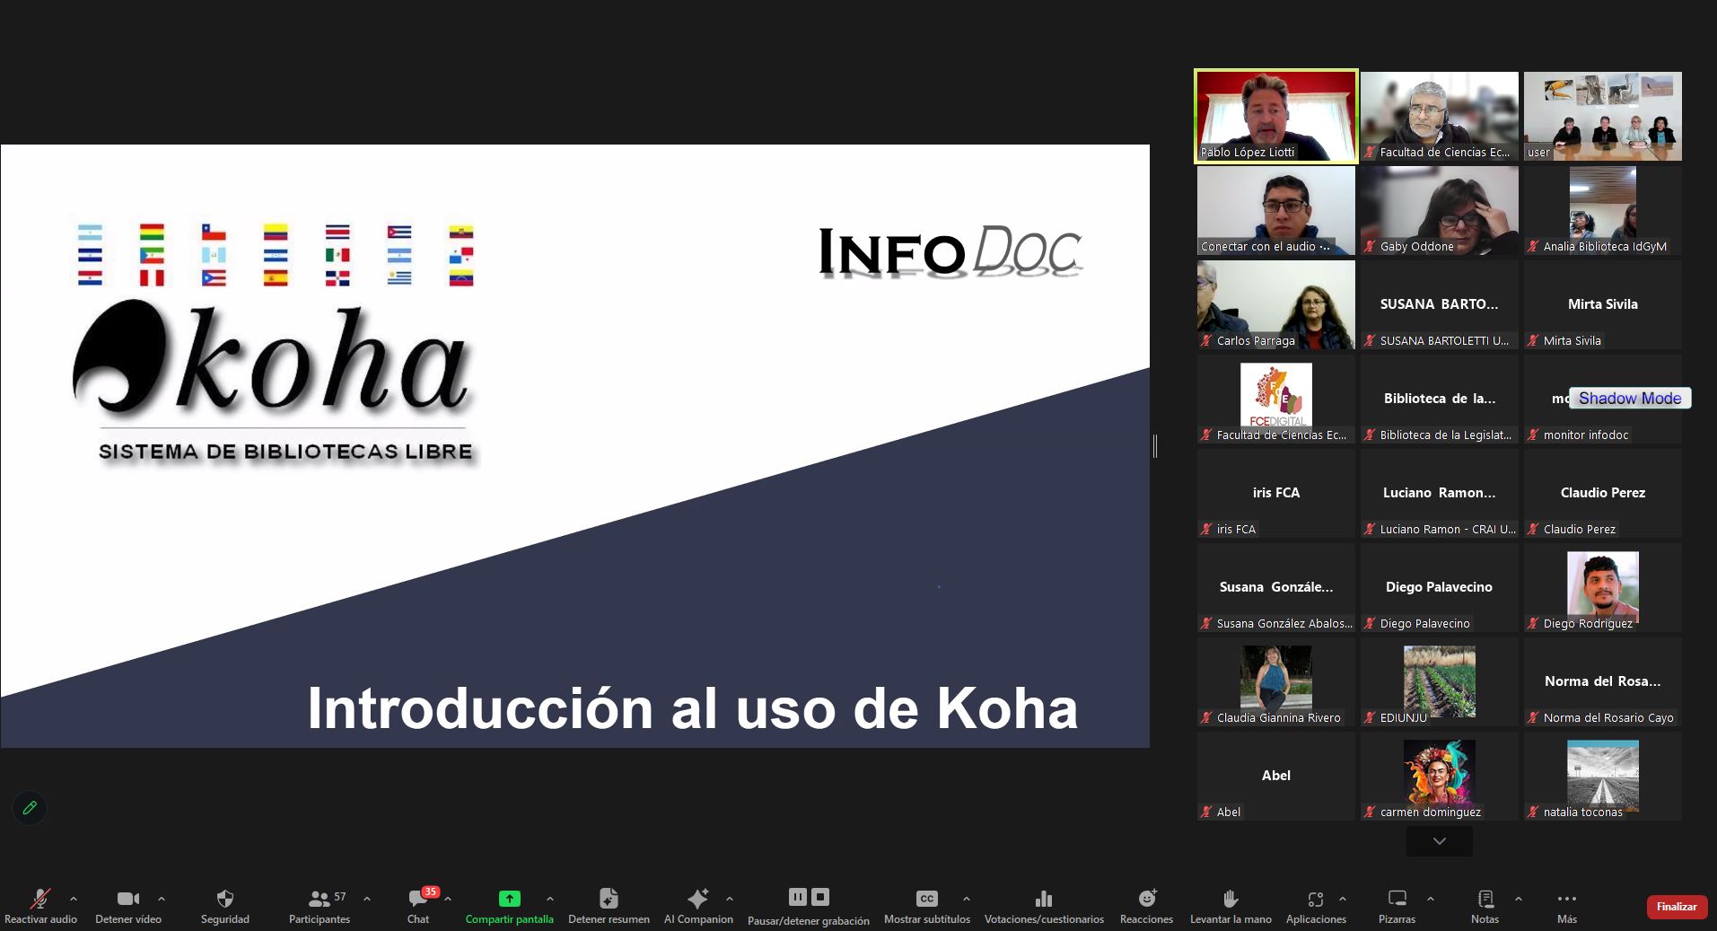Toggle Mostrar subtítulos CC icon
Viewport: 1717px width, 931px height.
(927, 899)
